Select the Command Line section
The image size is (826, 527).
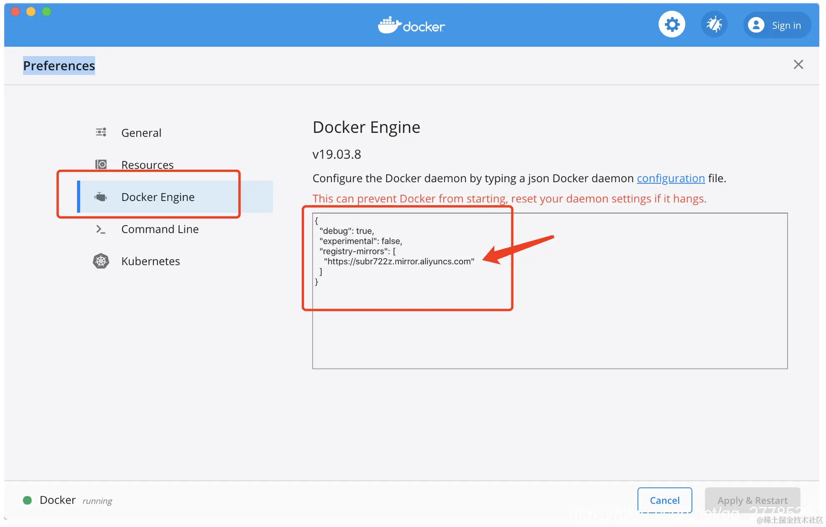[x=160, y=229]
